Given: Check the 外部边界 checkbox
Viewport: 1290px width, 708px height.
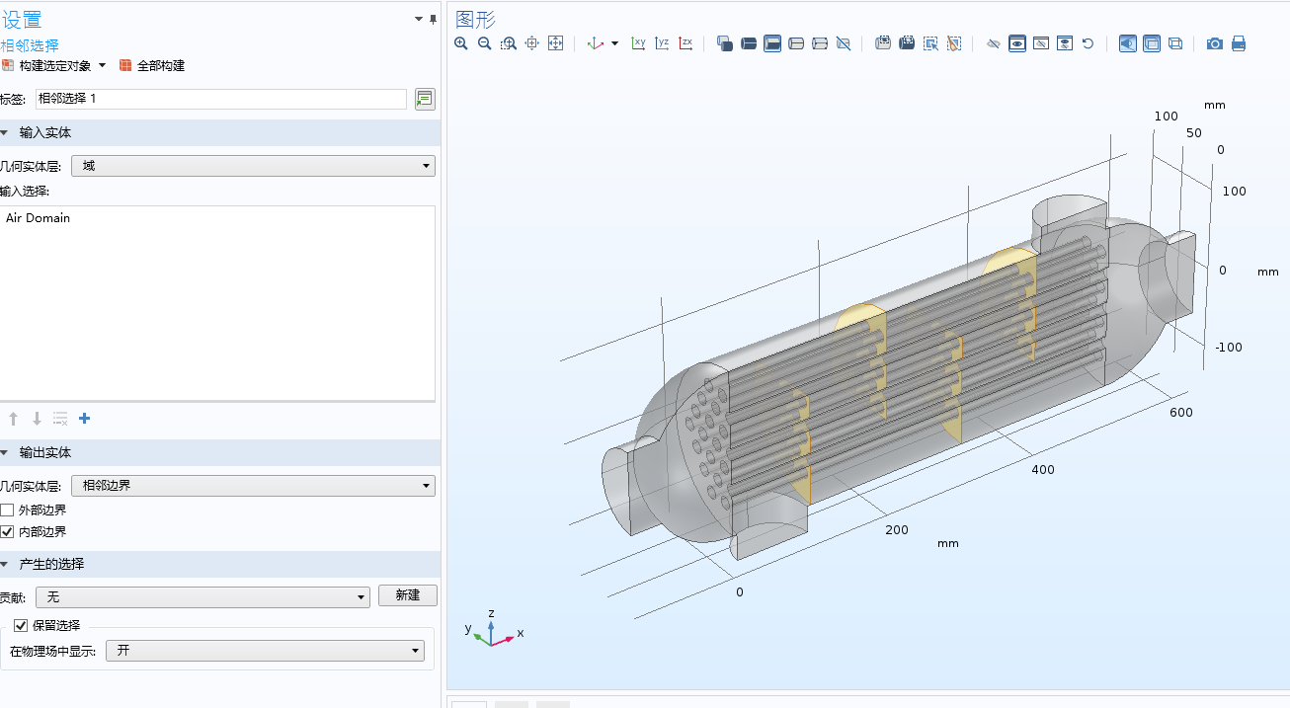Looking at the screenshot, I should pyautogui.click(x=8, y=511).
